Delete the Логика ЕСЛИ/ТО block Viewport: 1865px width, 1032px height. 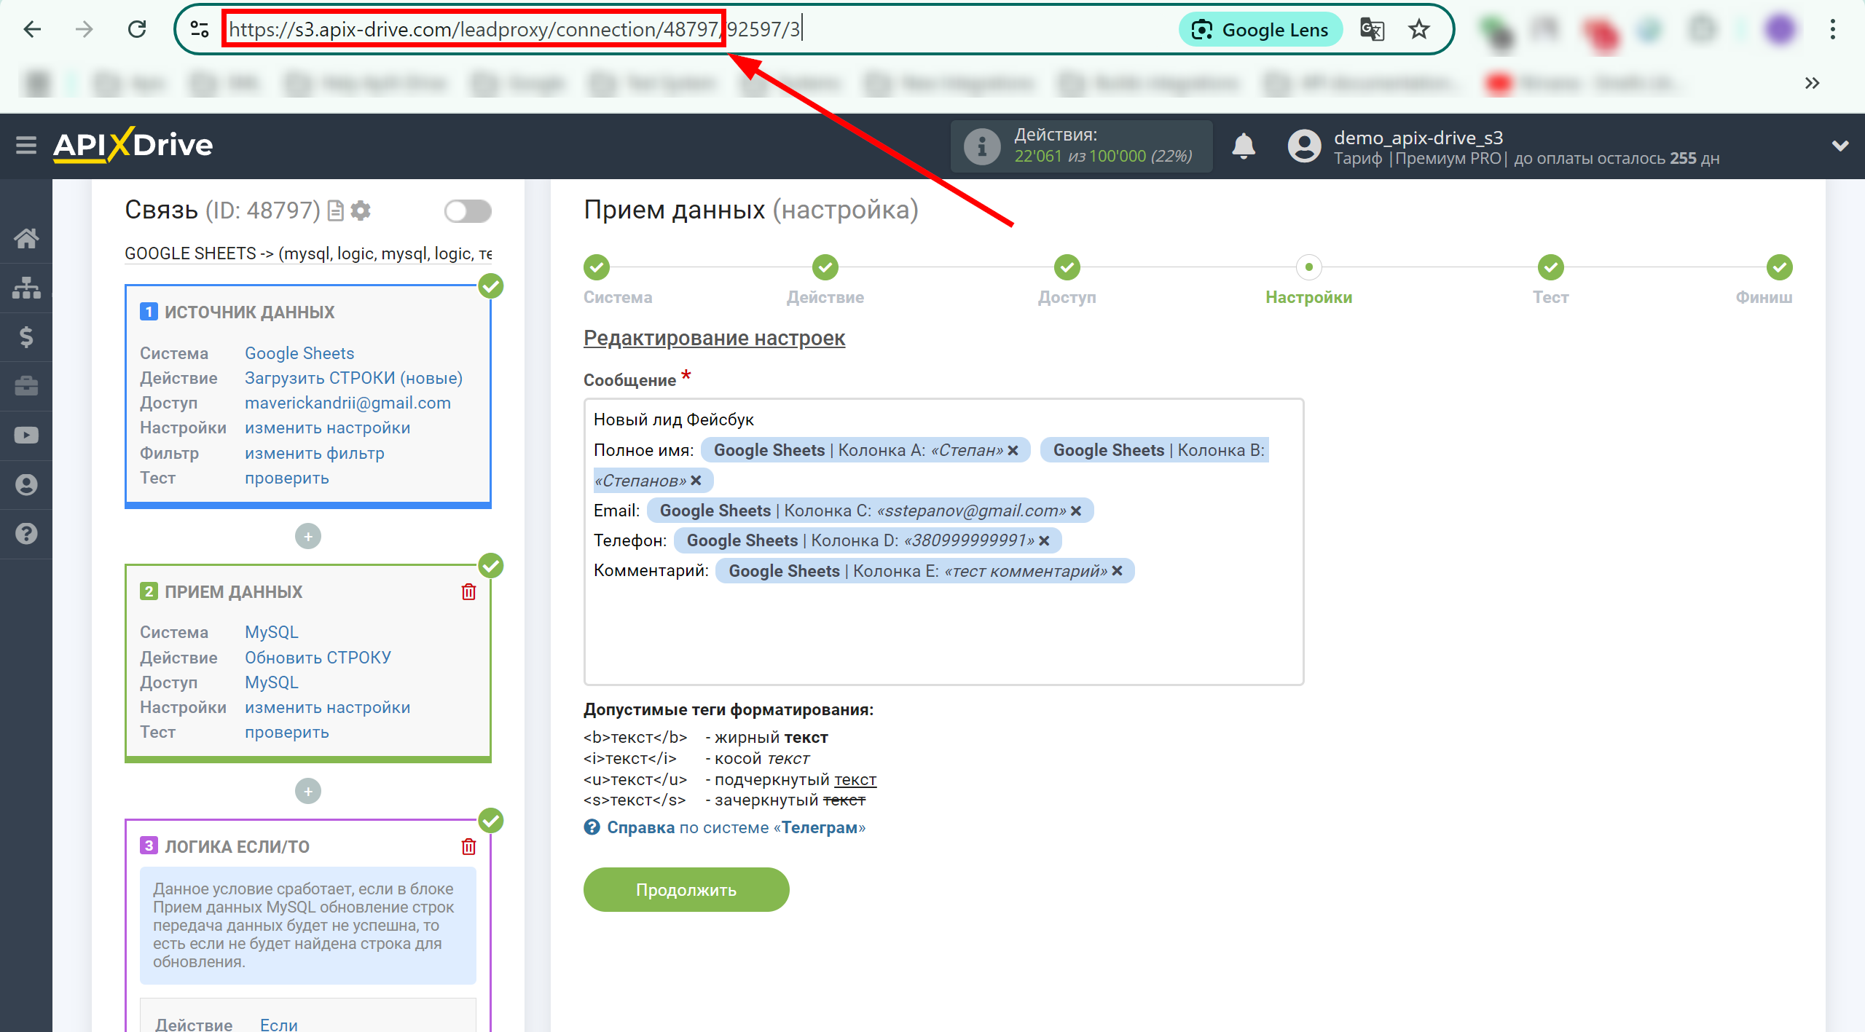468,846
